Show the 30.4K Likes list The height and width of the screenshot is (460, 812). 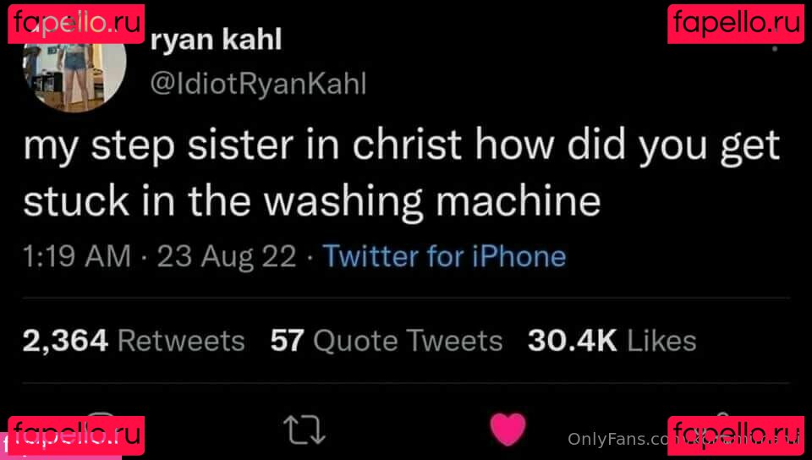pos(612,341)
